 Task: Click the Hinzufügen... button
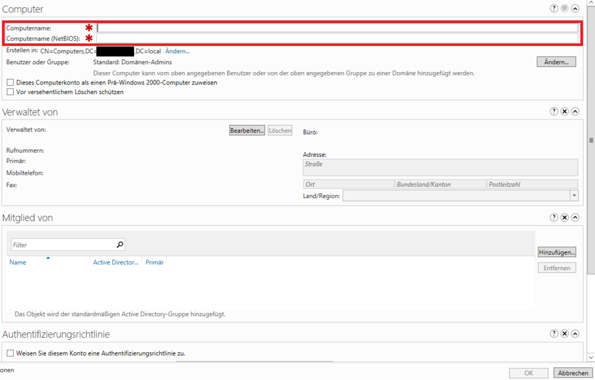pyautogui.click(x=557, y=252)
